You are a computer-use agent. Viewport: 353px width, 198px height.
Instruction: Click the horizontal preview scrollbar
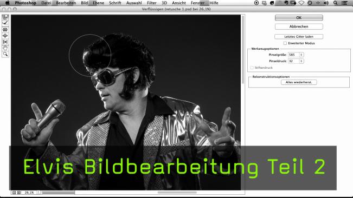tap(177, 193)
